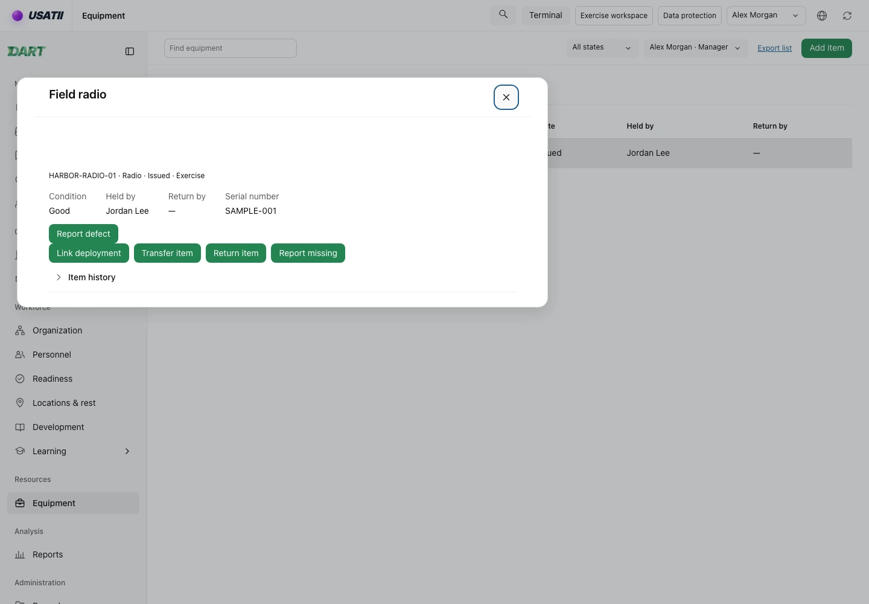Click the Report defect button
Screen dimensions: 869x604
tap(83, 234)
